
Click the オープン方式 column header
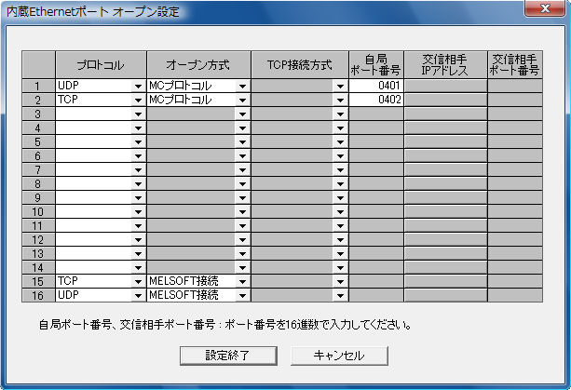click(198, 64)
